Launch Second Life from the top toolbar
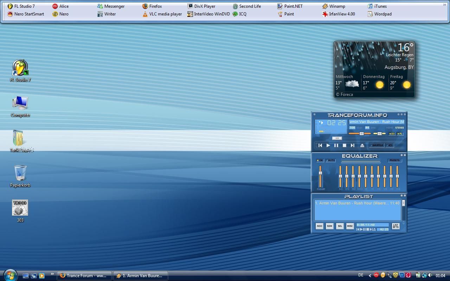 (246, 6)
